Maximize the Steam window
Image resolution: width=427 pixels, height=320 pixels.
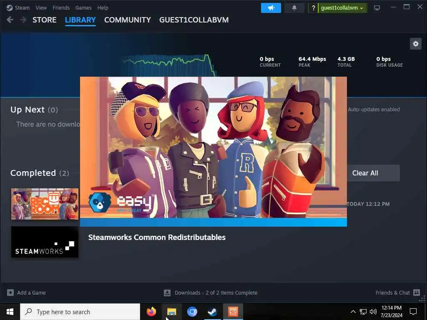407,7
